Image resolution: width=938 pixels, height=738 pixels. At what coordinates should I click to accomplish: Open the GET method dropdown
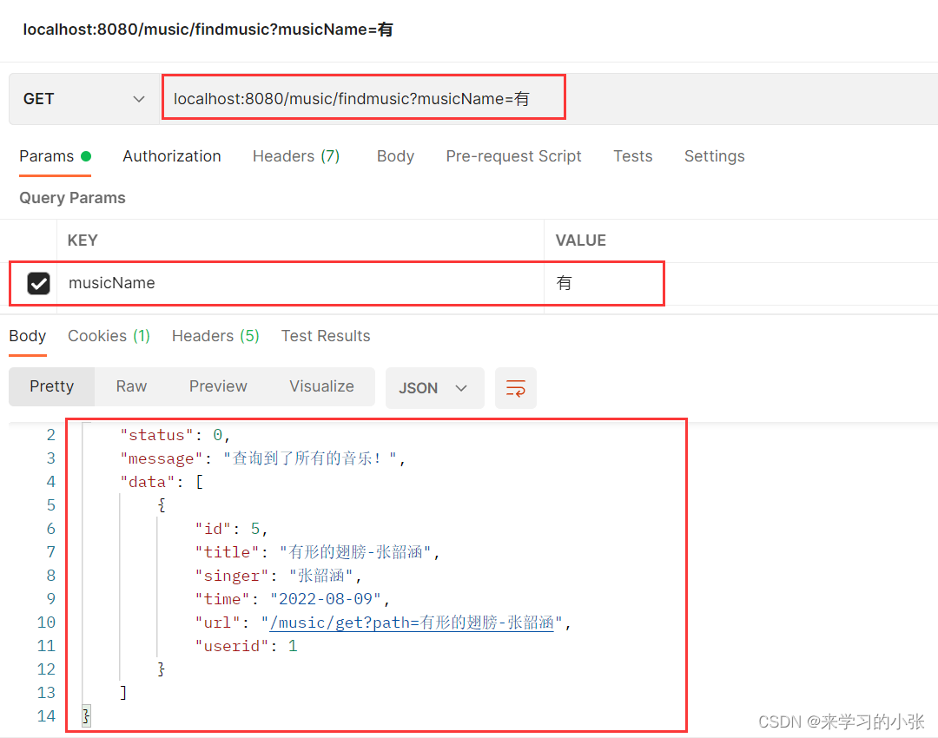coord(84,99)
